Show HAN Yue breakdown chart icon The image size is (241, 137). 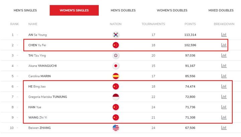(x=224, y=107)
